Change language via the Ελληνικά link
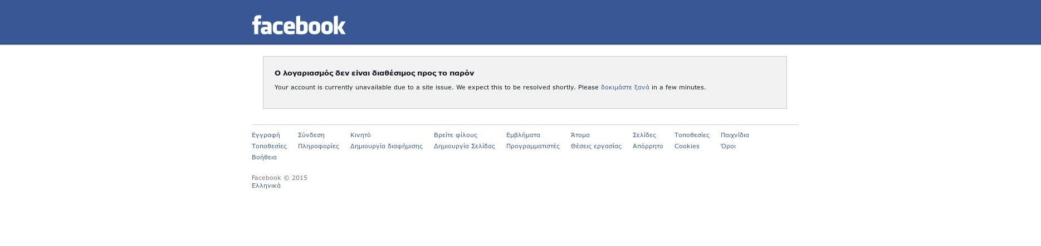The height and width of the screenshot is (246, 1041). [x=266, y=185]
